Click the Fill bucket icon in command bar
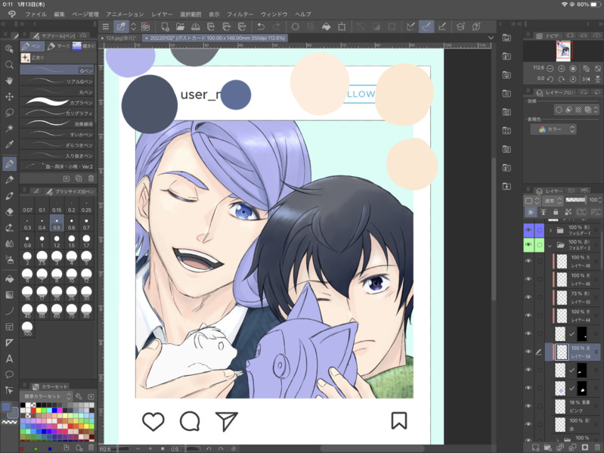 (326, 26)
